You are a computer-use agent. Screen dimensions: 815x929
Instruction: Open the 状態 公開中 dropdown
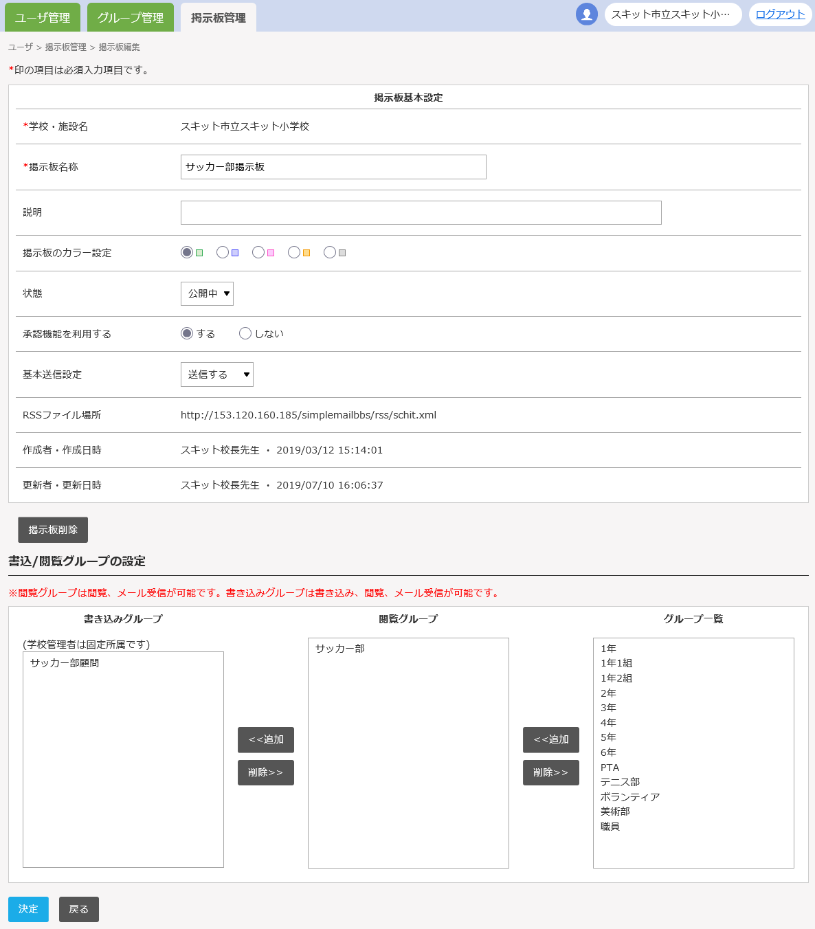tap(207, 293)
